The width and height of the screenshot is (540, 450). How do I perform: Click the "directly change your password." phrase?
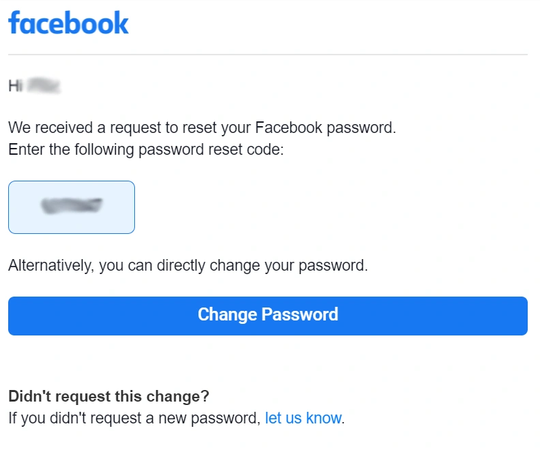(262, 266)
